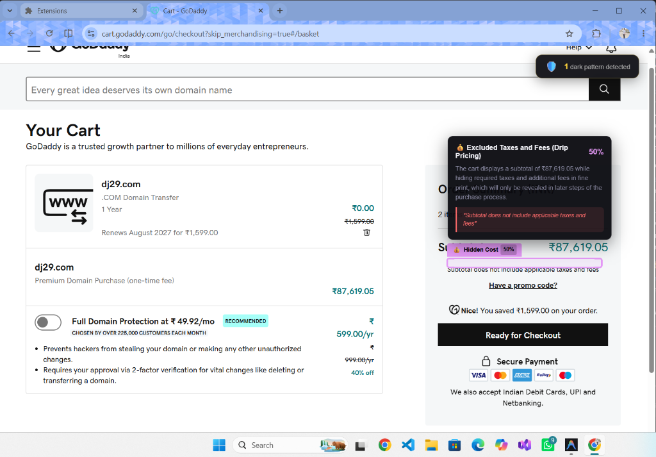
Task: Open Chrome three-dot menu
Action: pos(643,34)
